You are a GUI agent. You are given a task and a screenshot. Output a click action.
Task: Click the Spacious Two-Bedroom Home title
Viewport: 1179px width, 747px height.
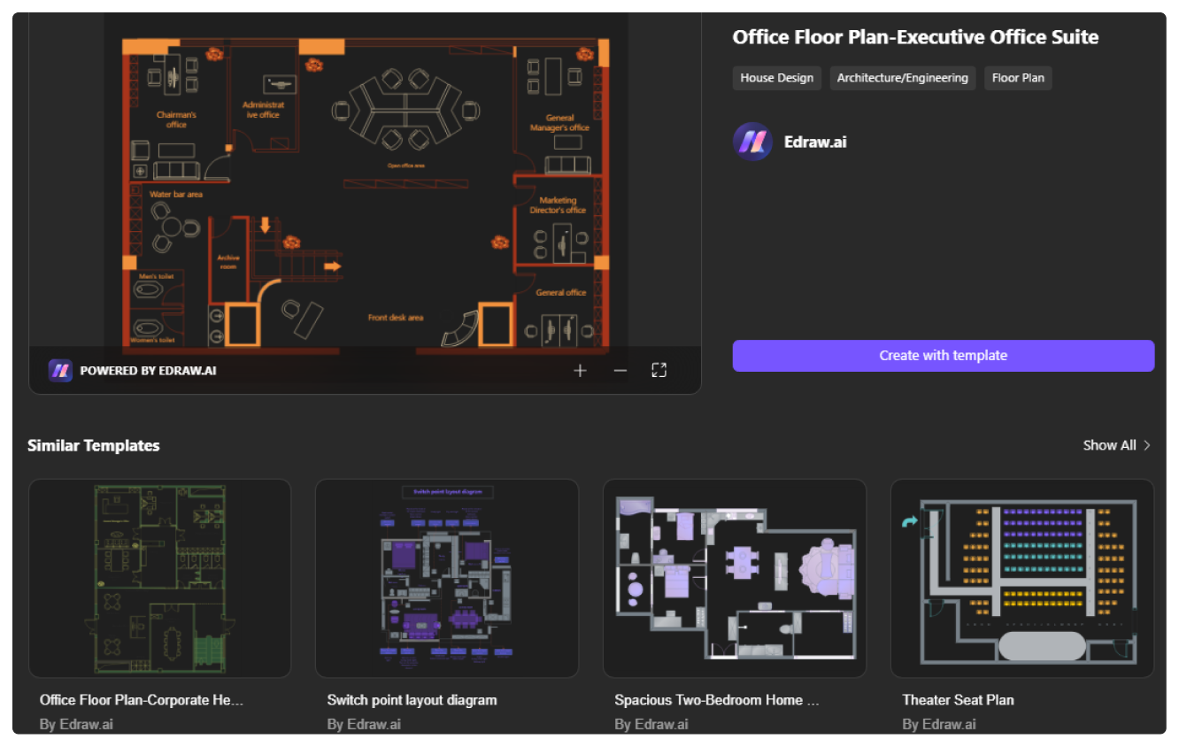[x=718, y=700]
